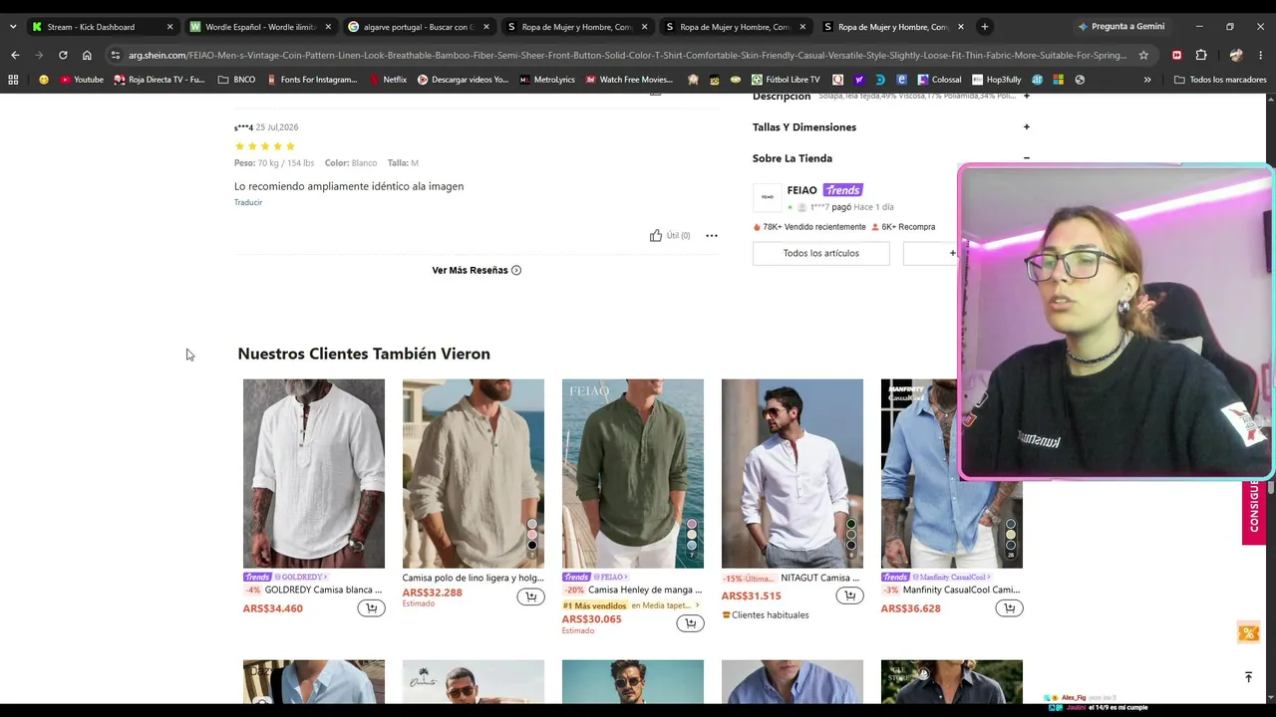Open the floating discount coupon icon
The height and width of the screenshot is (717, 1276).
point(1248,633)
